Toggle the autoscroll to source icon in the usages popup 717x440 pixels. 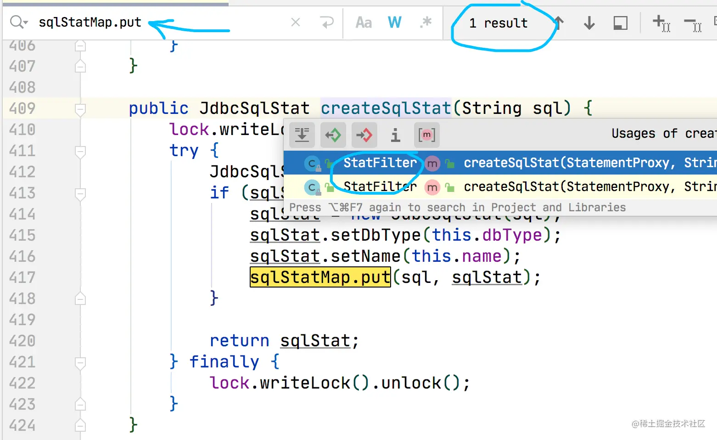(302, 135)
